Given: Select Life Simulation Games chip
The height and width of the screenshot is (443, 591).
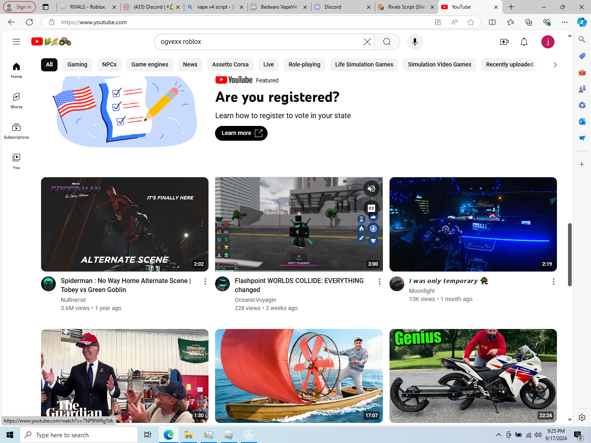Looking at the screenshot, I should coord(364,64).
